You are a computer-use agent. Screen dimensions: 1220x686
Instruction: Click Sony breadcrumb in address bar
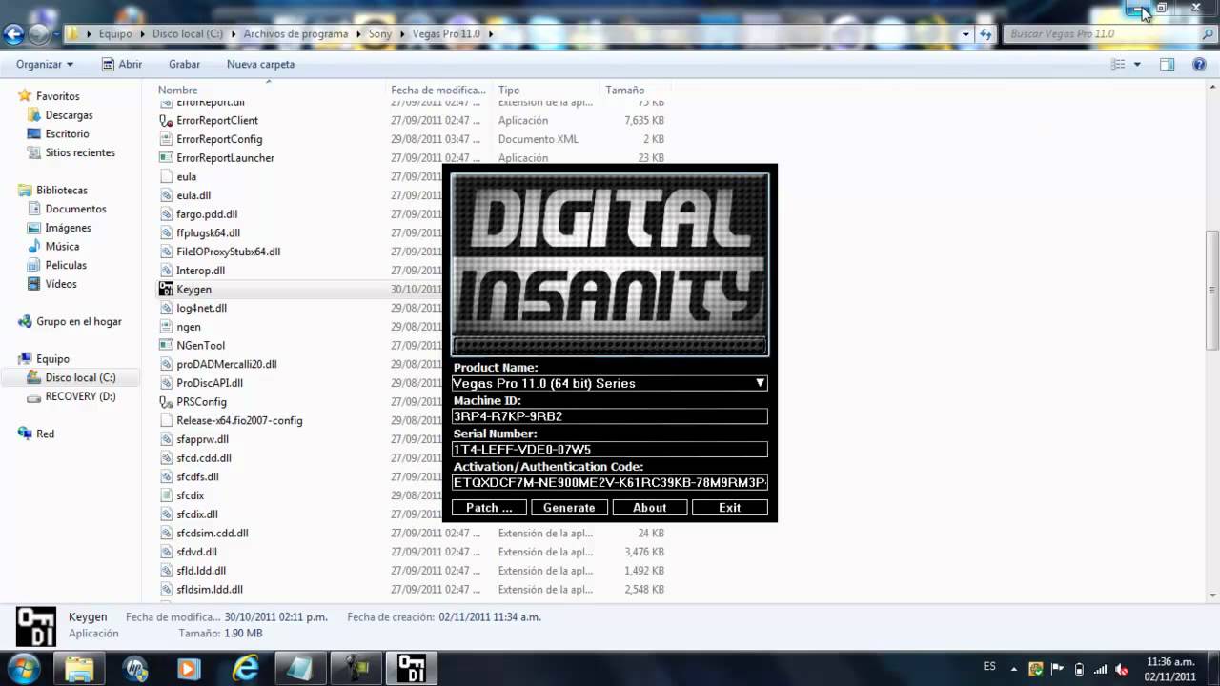click(379, 33)
